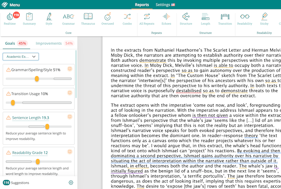Open the Menu
Viewport: 281px width, 189px height.
[x=14, y=5]
